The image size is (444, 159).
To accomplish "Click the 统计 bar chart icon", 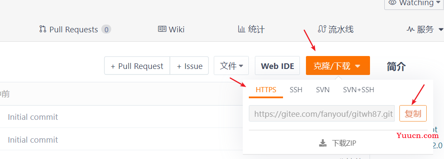I will tap(241, 29).
